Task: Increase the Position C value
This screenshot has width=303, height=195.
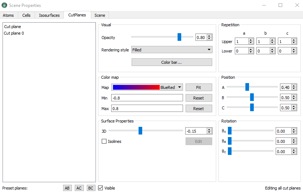Action: tap(294, 106)
